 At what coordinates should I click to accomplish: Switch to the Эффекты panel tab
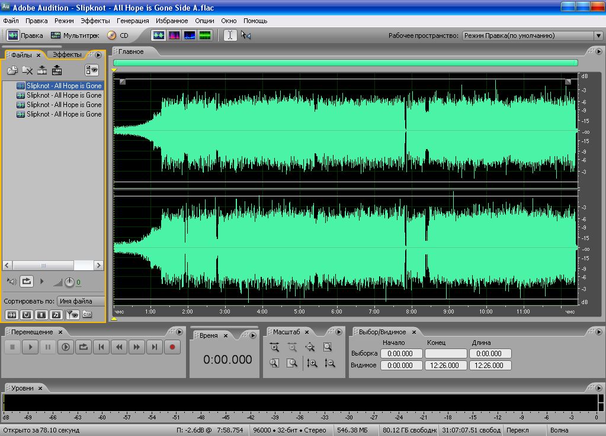pyautogui.click(x=67, y=54)
